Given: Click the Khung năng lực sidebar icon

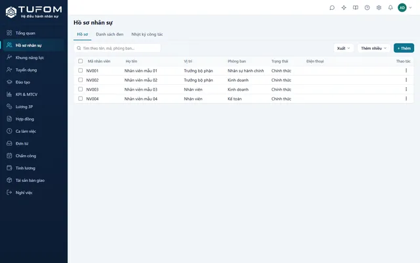Looking at the screenshot, I should 9,57.
